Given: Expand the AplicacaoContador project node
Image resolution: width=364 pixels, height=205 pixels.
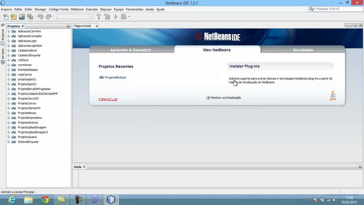Looking at the screenshot, I should click(x=9, y=36).
